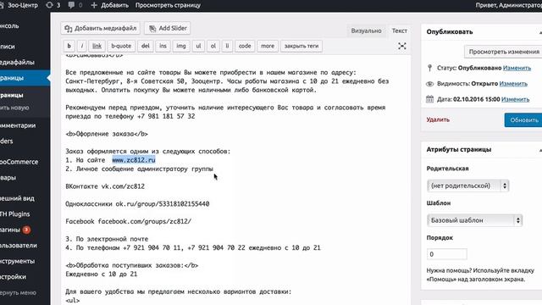The width and height of the screenshot is (542, 305).
Task: Click the Порядок input field
Action: [447, 254]
